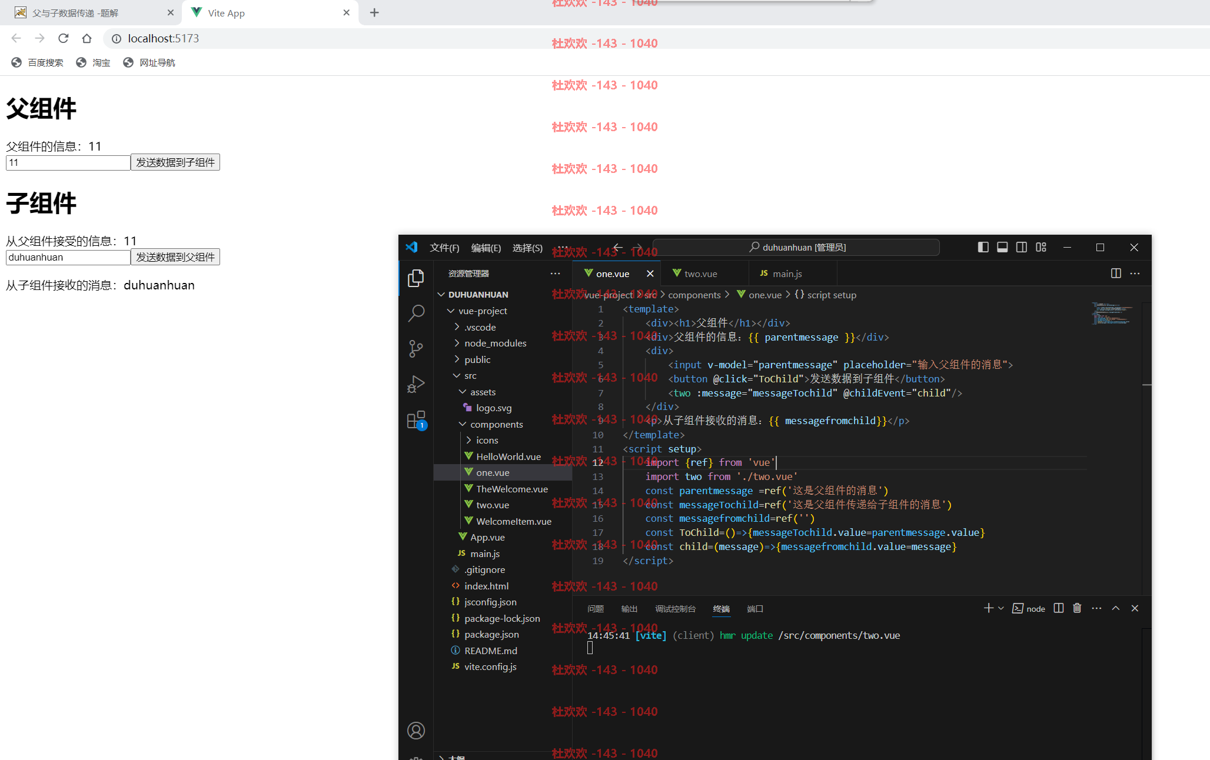Focus the child message input containing duhuanhuan
Viewport: 1210px width, 760px height.
coord(68,258)
